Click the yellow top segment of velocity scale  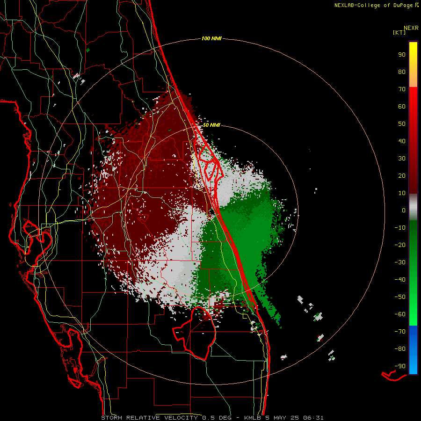click(413, 65)
